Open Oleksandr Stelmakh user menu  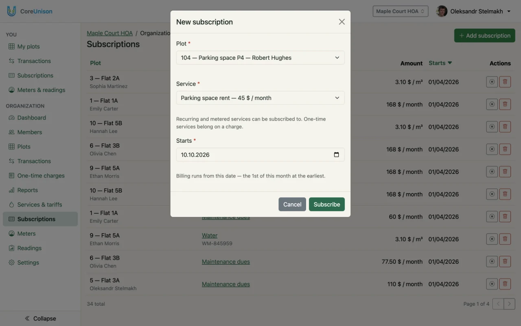tap(473, 11)
